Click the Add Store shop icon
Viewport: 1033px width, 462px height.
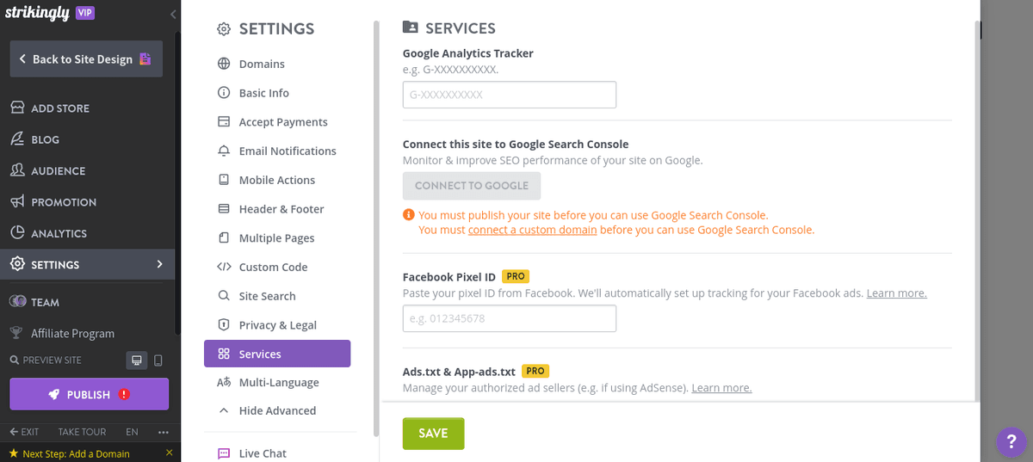coord(17,108)
